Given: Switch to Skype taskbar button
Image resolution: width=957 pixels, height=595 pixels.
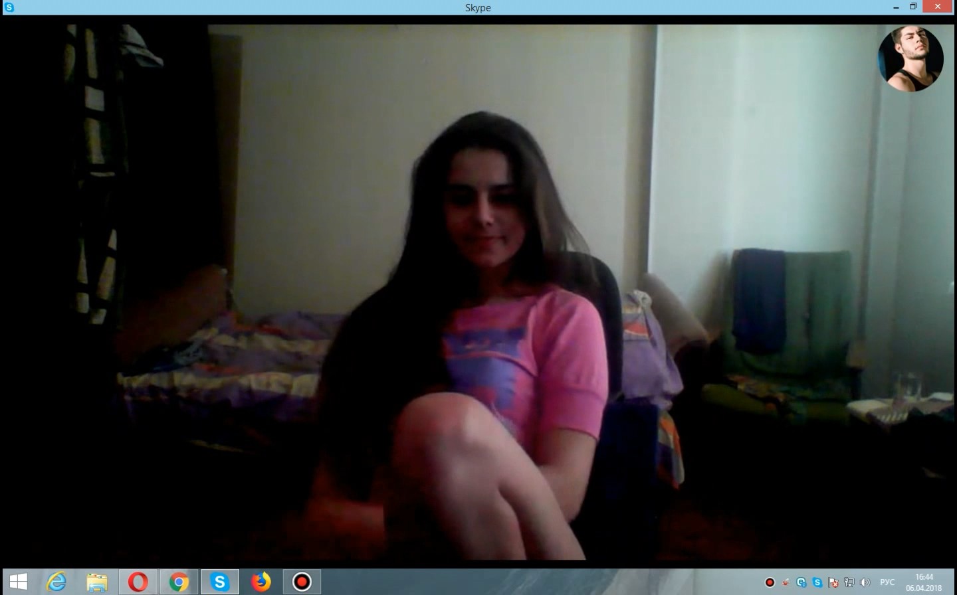Looking at the screenshot, I should click(220, 582).
